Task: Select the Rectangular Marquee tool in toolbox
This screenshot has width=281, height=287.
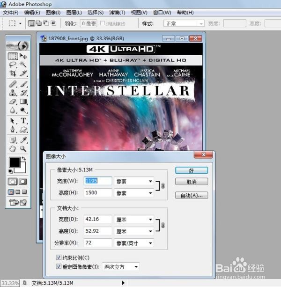Action: (13, 56)
